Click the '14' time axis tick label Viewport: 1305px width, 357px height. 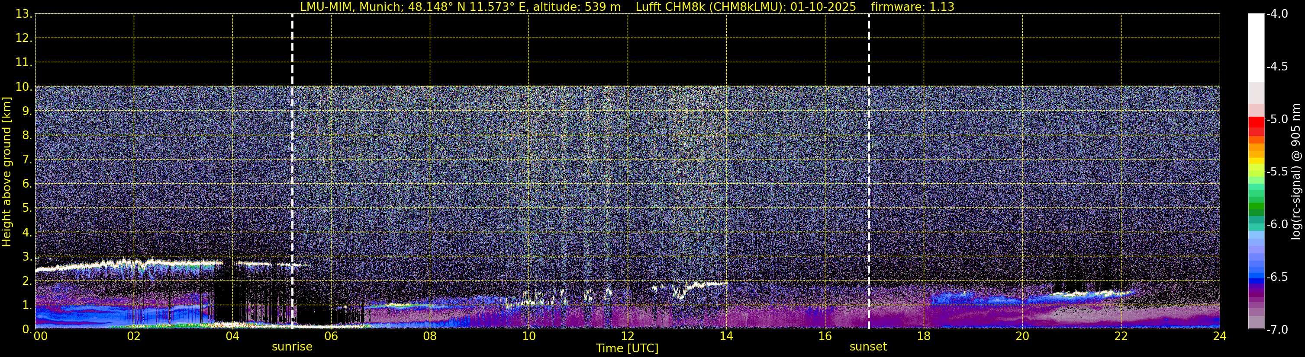click(x=726, y=336)
